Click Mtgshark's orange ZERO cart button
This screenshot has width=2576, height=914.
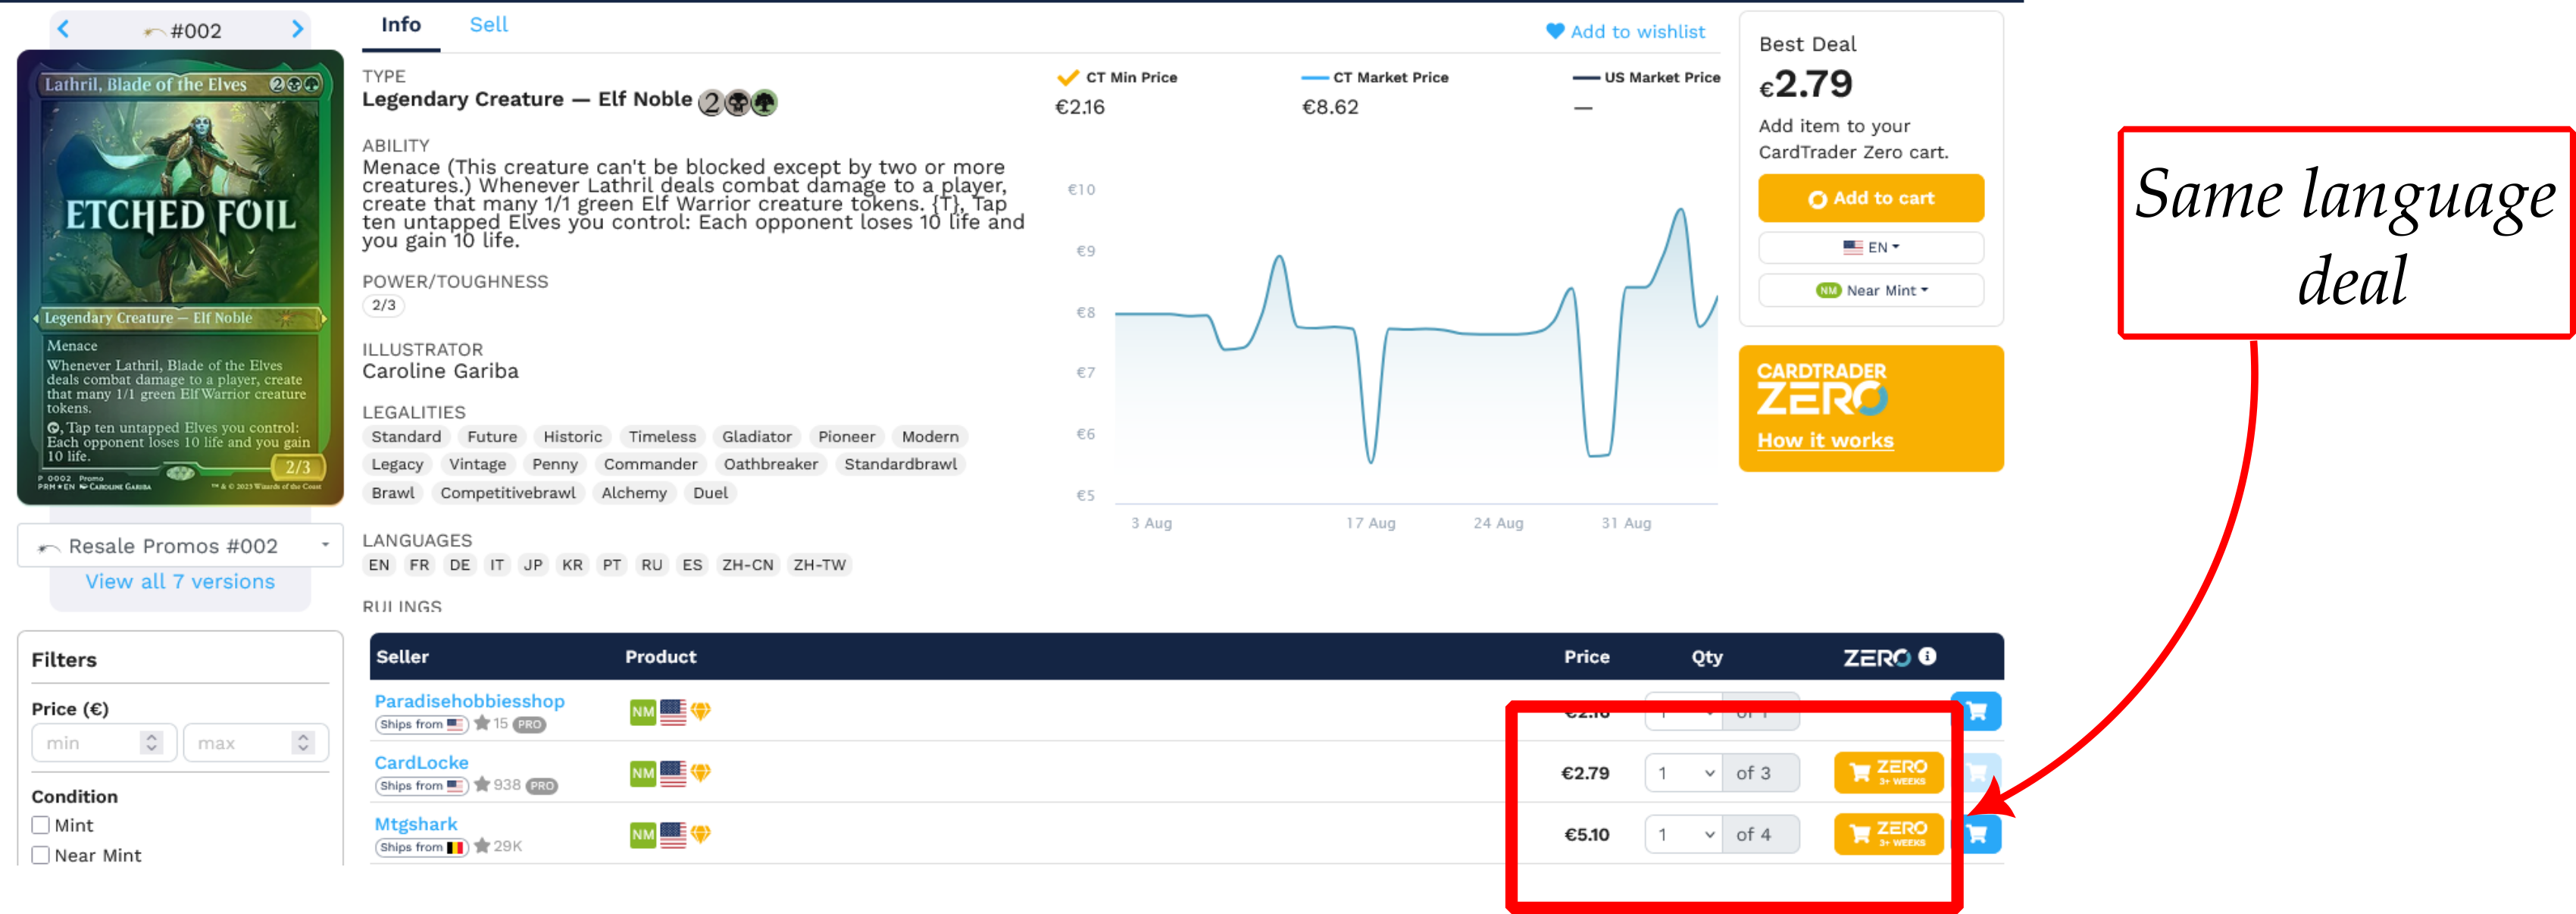(1888, 834)
